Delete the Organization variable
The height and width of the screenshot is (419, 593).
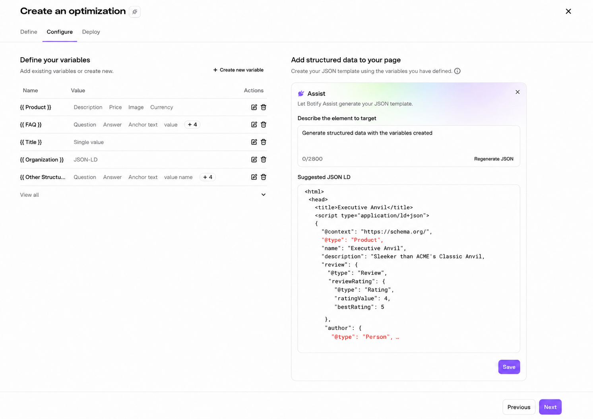click(x=264, y=160)
